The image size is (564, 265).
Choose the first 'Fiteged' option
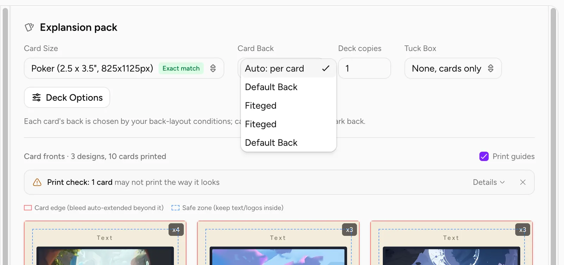pyautogui.click(x=288, y=106)
